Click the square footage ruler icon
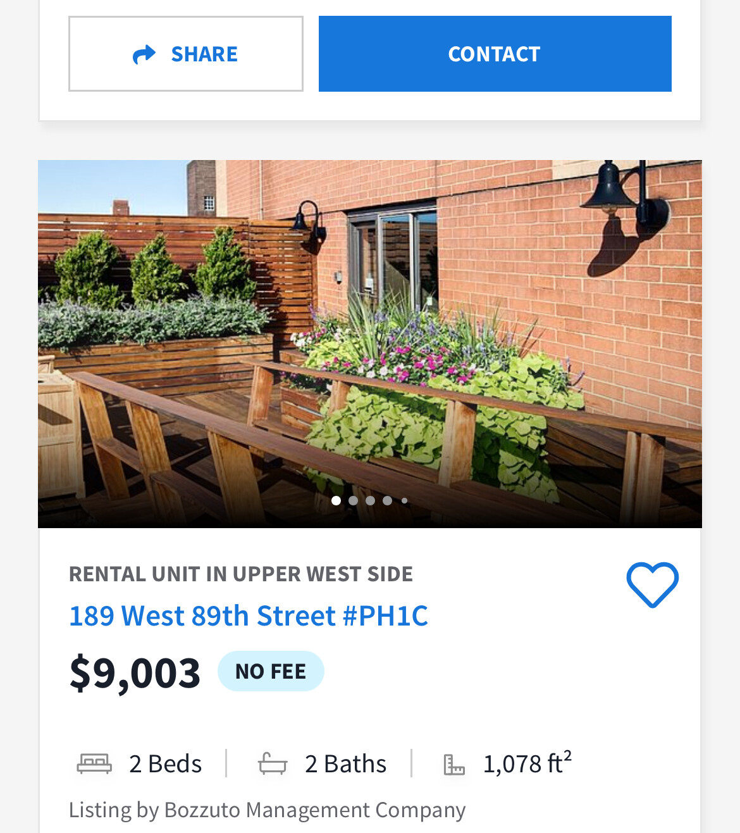The image size is (740, 833). pyautogui.click(x=453, y=765)
